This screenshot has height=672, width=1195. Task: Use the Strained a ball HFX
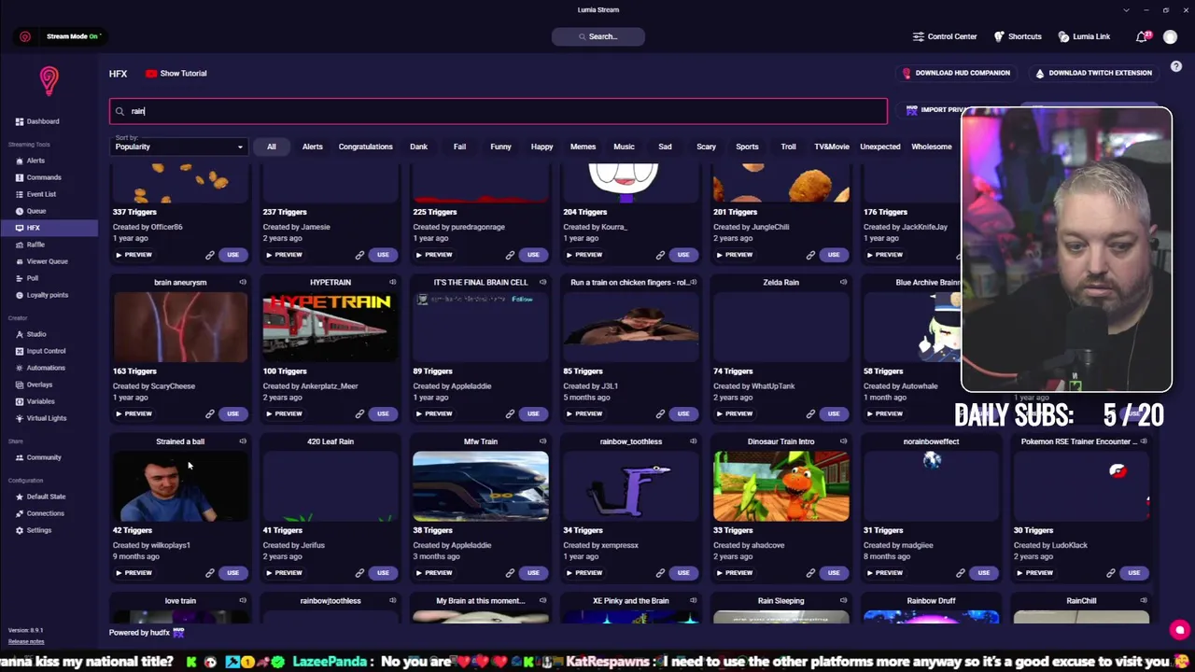232,573
